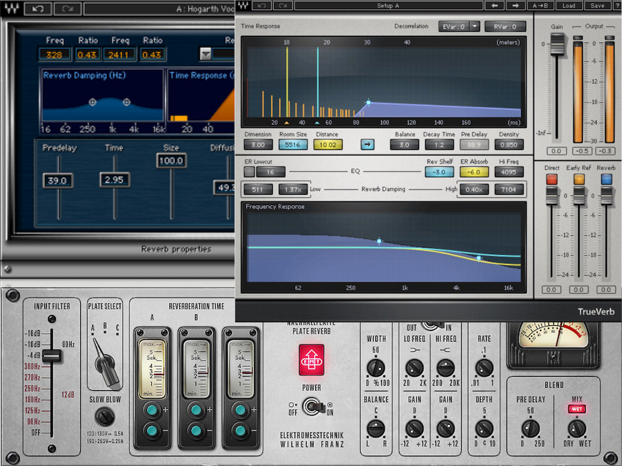Open the Load preset menu

click(x=569, y=5)
